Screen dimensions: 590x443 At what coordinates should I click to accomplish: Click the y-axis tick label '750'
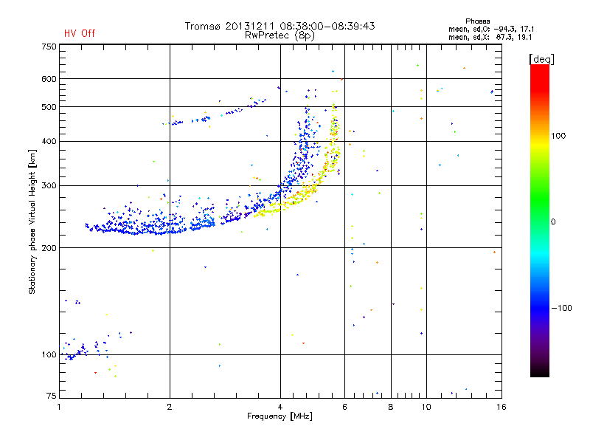coord(49,47)
